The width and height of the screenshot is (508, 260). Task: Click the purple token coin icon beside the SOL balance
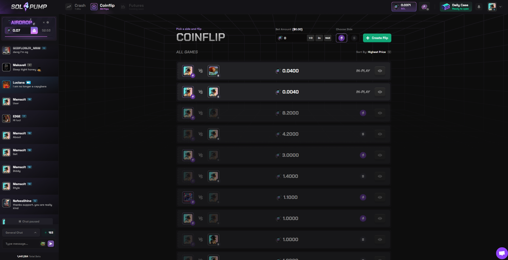click(424, 7)
